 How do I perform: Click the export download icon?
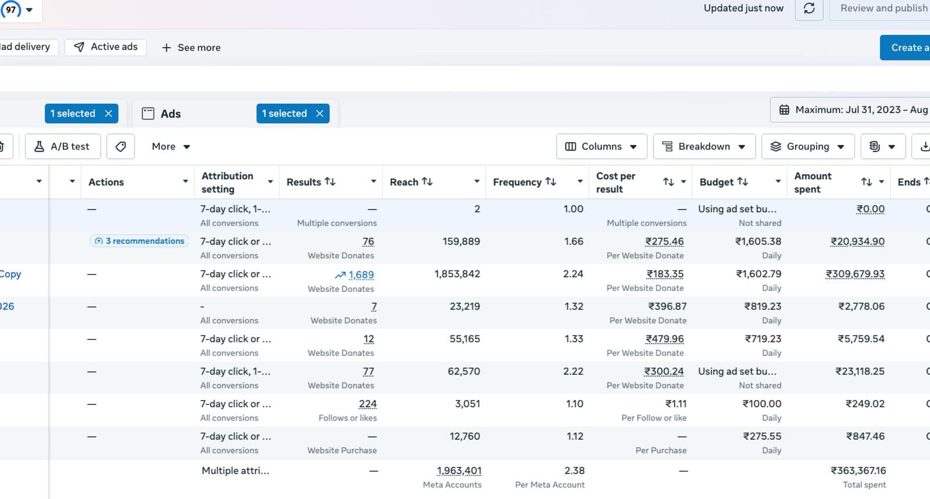coord(924,147)
